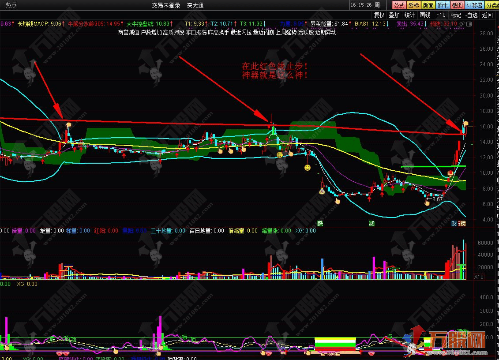Click the 返回 back button

tap(488, 15)
